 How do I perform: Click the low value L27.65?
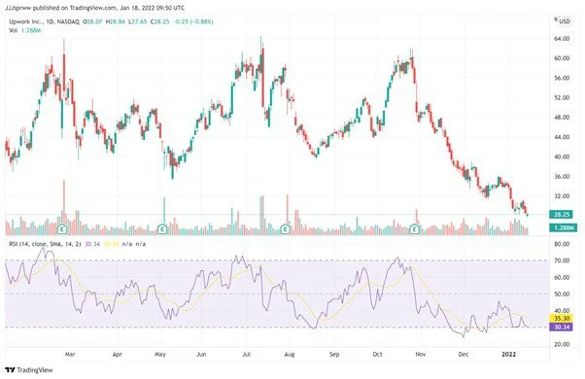[x=137, y=22]
